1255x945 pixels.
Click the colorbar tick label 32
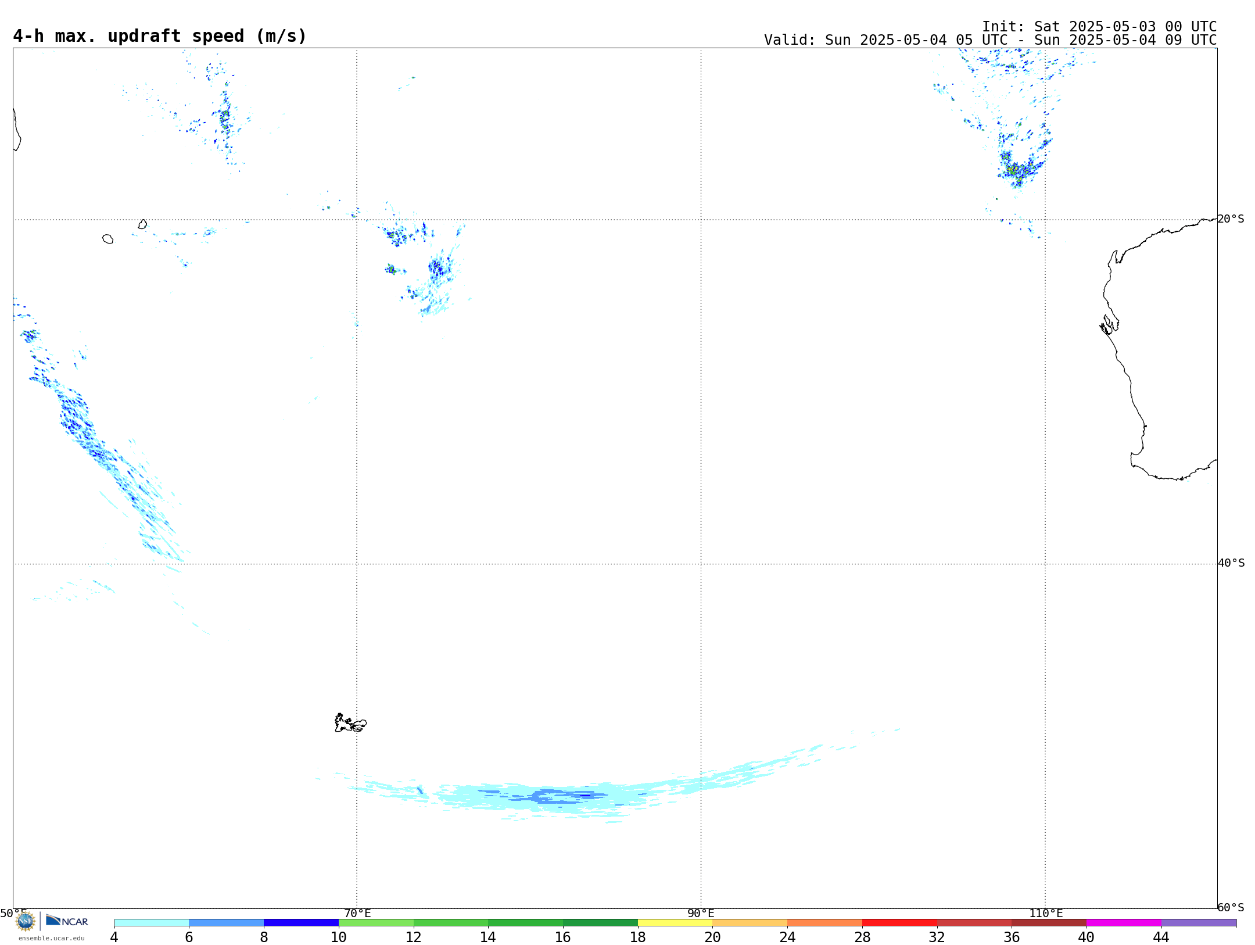pos(937,937)
